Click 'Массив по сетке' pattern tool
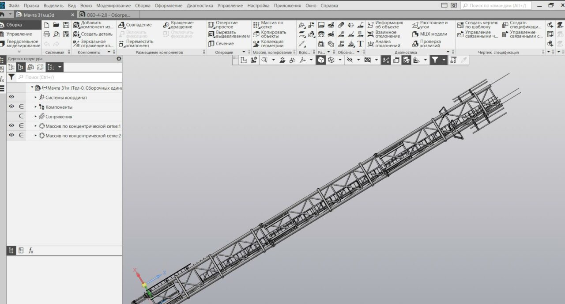 [256, 25]
